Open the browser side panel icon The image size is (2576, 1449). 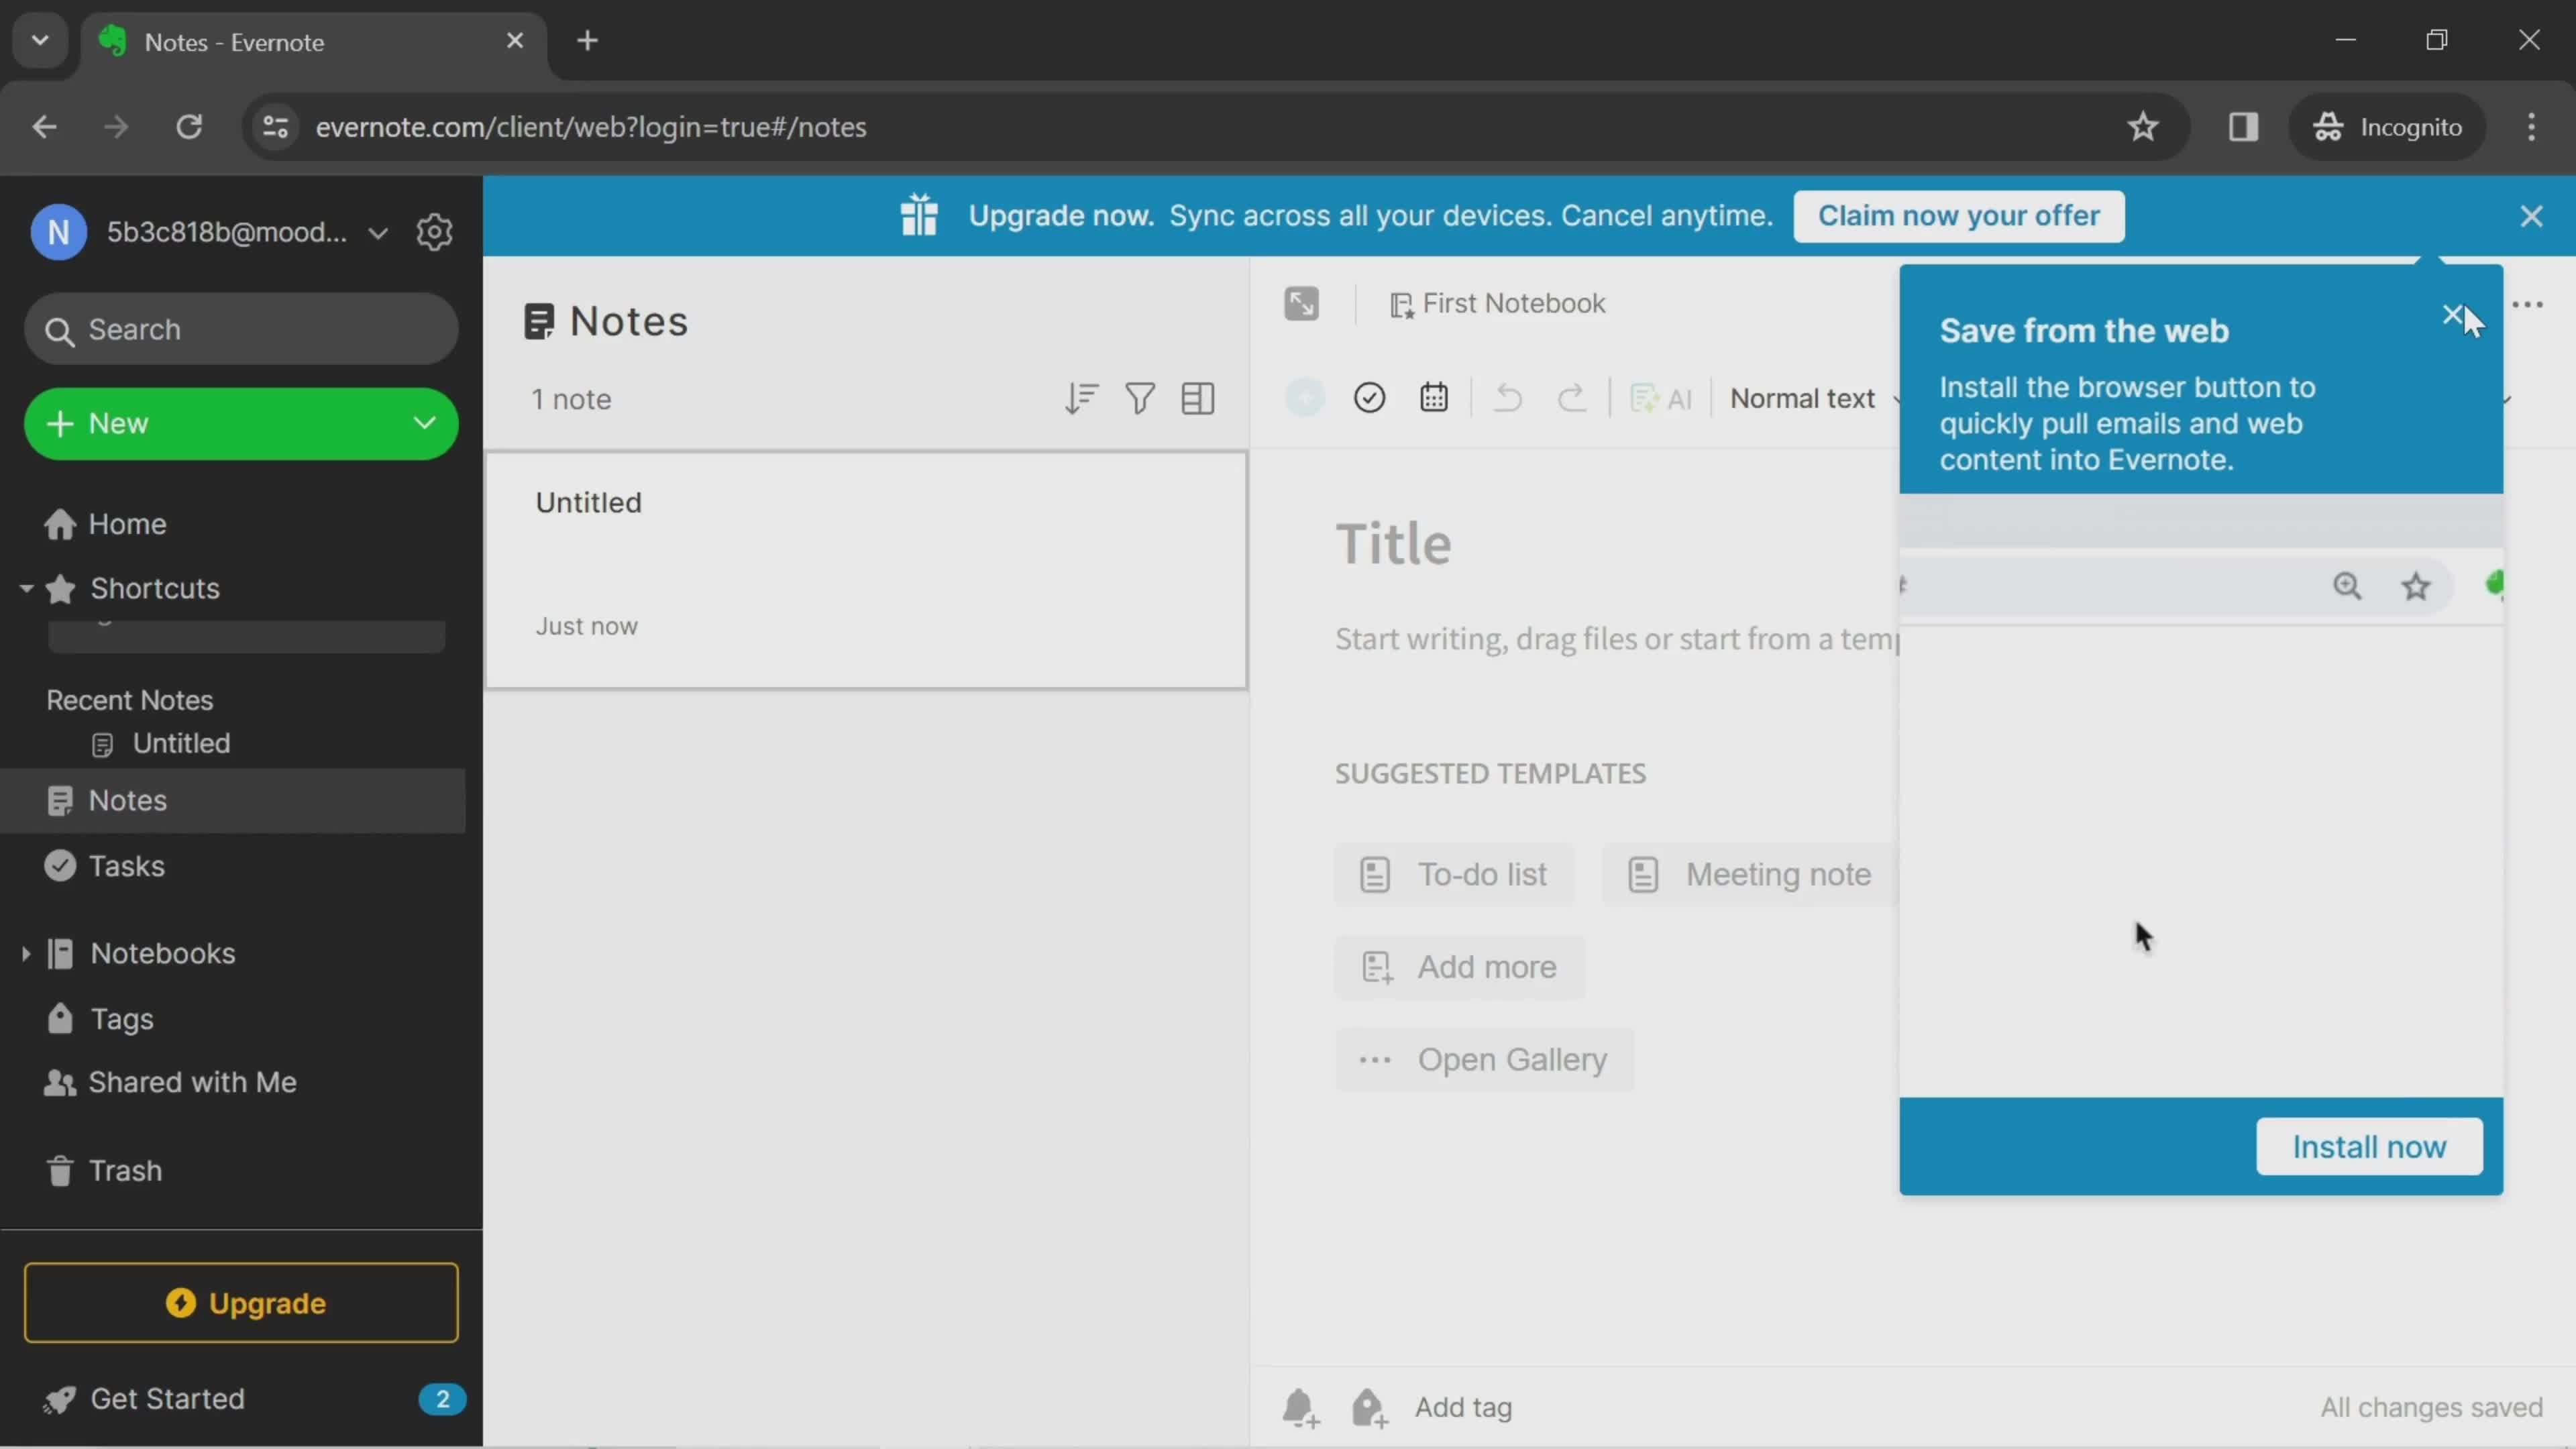[2243, 127]
